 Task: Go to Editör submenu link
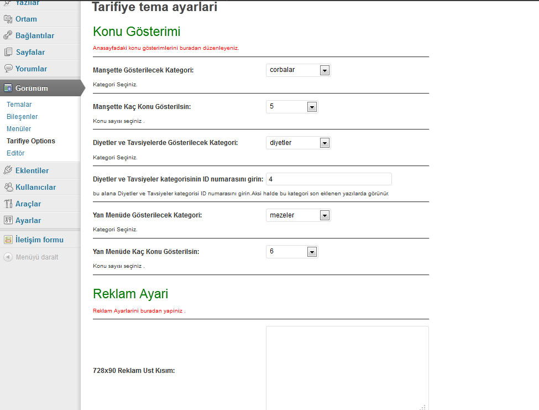click(x=15, y=153)
